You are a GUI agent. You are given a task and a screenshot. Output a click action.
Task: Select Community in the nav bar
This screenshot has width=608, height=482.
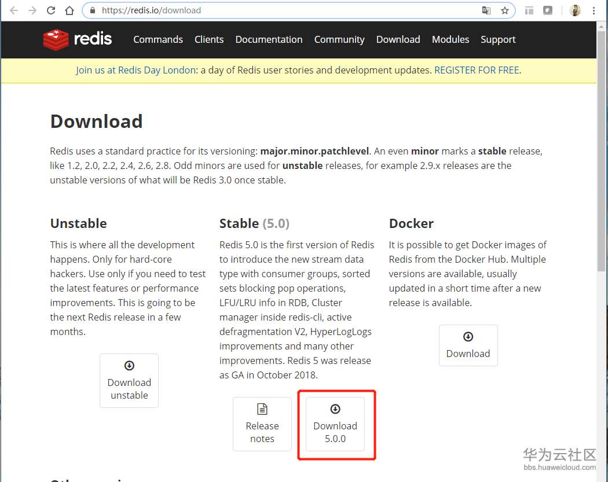[339, 40]
